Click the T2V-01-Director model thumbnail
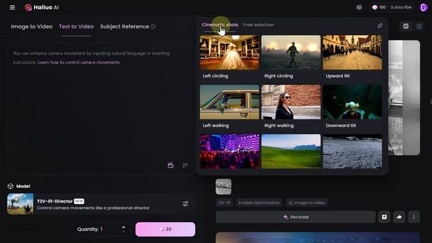This screenshot has height=243, width=432. [x=20, y=204]
